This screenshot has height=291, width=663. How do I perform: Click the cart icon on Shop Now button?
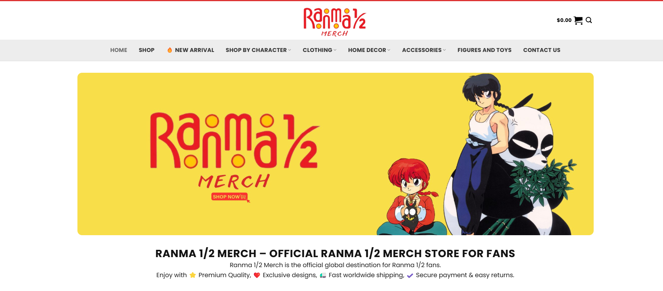tap(243, 197)
